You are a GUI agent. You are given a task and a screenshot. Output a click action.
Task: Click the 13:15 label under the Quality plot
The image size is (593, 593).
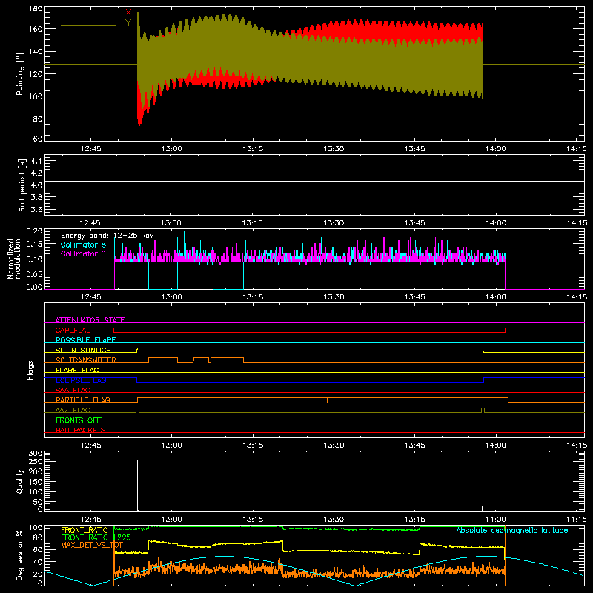coord(253,520)
